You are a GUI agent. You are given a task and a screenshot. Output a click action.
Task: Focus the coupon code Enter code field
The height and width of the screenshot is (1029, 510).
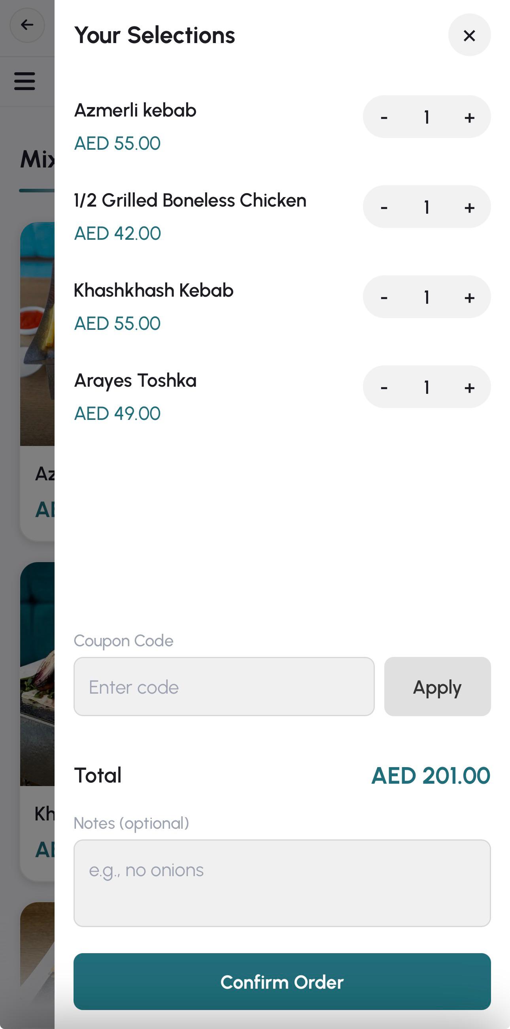coord(224,687)
